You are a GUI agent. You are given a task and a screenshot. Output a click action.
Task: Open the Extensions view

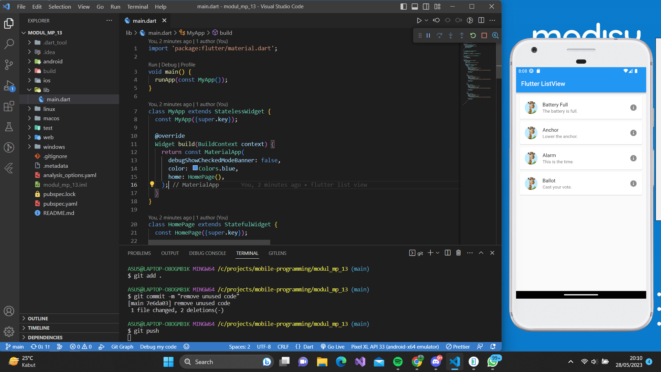[9, 107]
